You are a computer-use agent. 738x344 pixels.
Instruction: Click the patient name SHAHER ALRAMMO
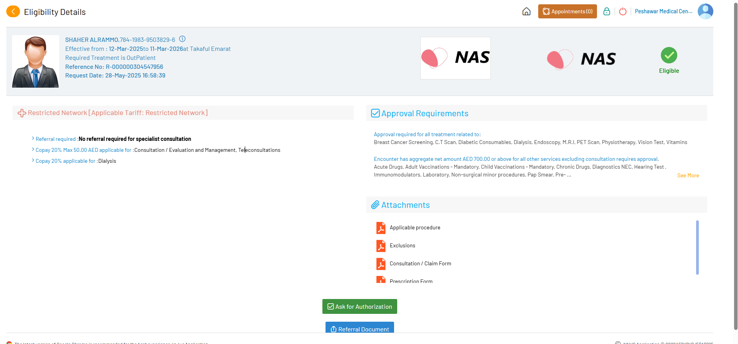tap(92, 40)
